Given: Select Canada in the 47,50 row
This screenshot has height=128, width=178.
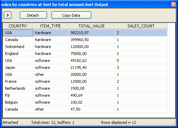Looking at the screenshot, I should 18,109.
